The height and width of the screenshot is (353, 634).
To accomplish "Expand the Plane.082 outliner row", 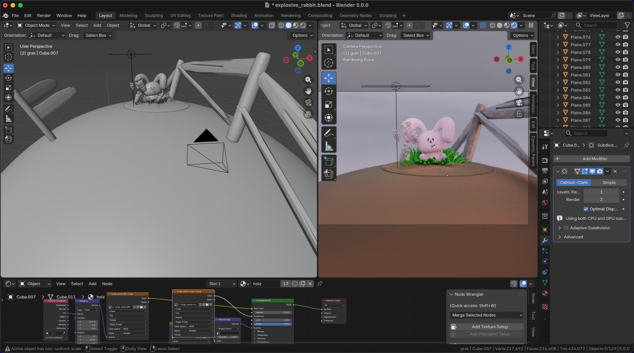I will click(x=558, y=82).
